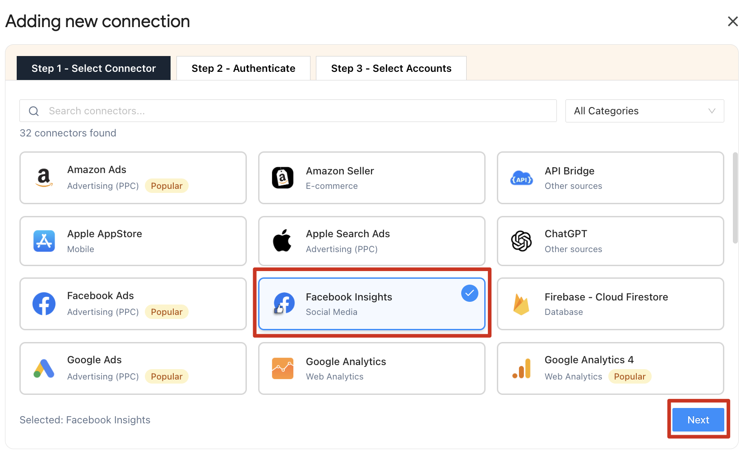
Task: Choose the Apple AppStore icon
Action: 44,241
